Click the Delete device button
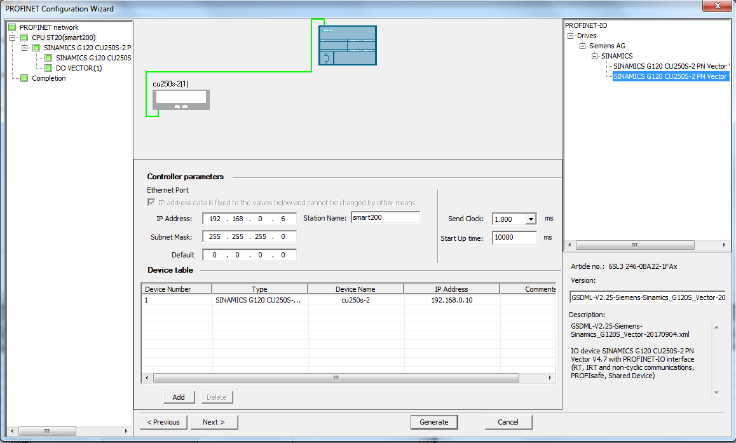The height and width of the screenshot is (443, 736). [x=217, y=397]
